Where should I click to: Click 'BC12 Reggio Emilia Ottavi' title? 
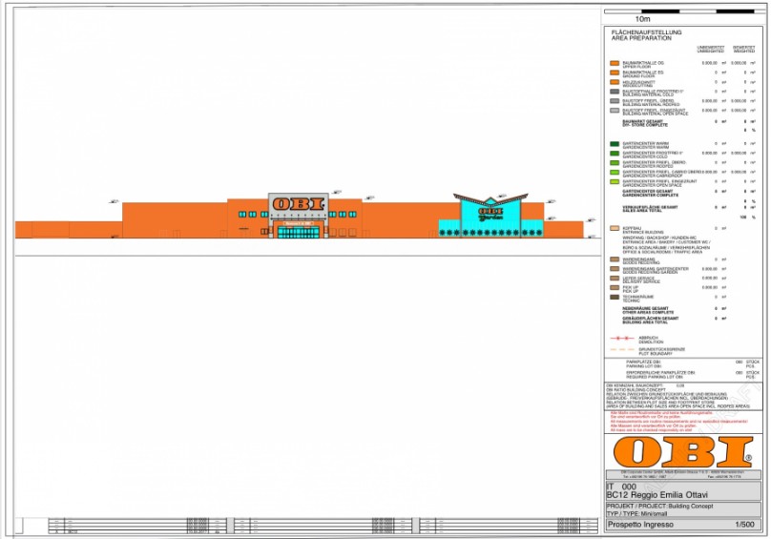click(656, 495)
